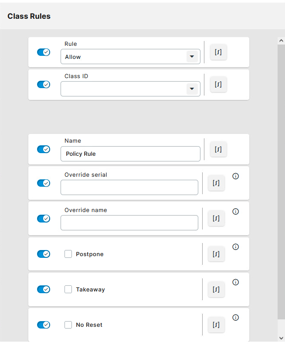
Task: Show info for Override name
Action: pyautogui.click(x=236, y=212)
